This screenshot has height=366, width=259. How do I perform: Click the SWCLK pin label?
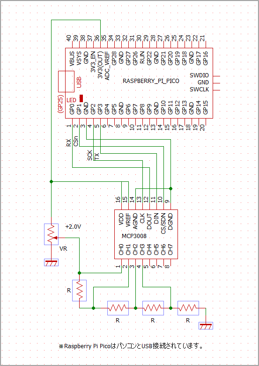click(199, 90)
